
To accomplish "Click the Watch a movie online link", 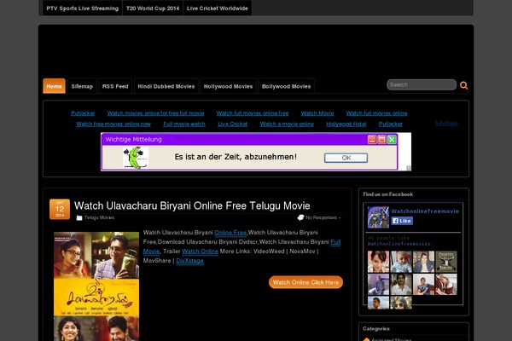I will 287,124.
